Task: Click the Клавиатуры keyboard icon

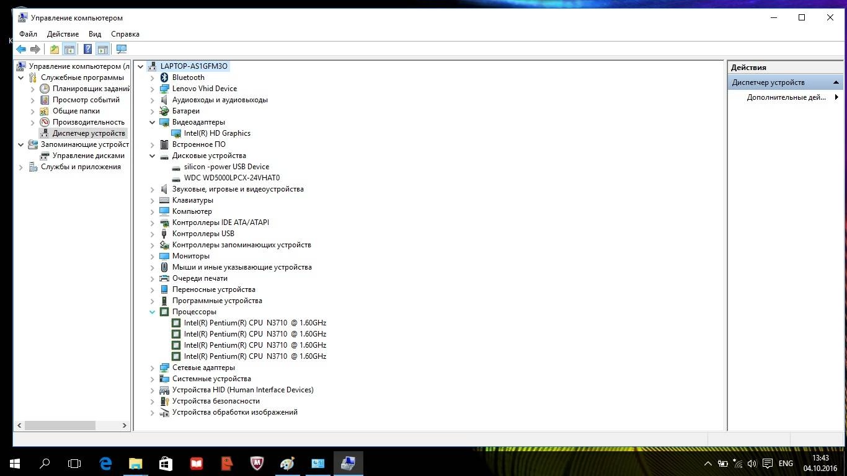Action: (164, 200)
